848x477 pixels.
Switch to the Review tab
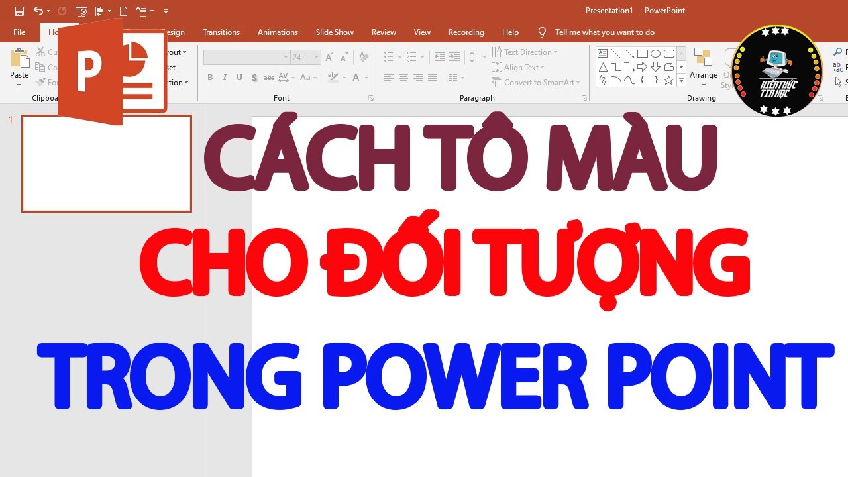pyautogui.click(x=384, y=32)
